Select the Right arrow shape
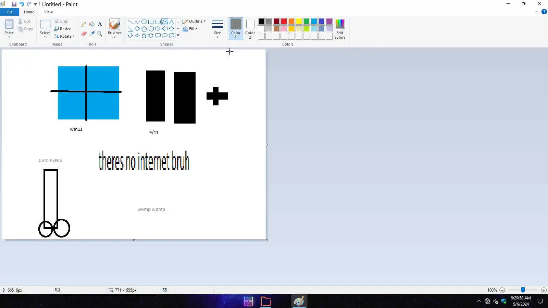Screen dimensions: 548x308 [x=158, y=29]
